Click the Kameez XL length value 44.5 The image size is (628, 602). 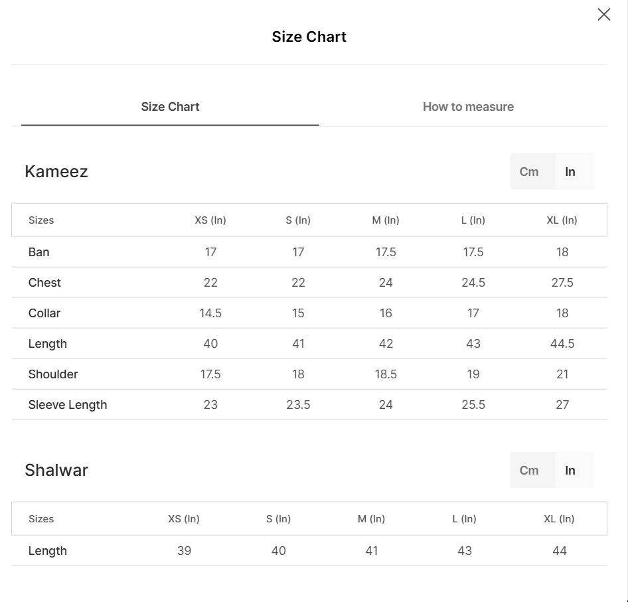[x=562, y=344]
